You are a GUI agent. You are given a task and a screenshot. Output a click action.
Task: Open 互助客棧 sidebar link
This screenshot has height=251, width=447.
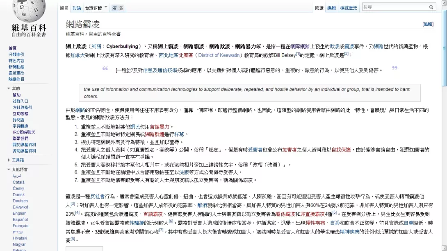tap(21, 113)
